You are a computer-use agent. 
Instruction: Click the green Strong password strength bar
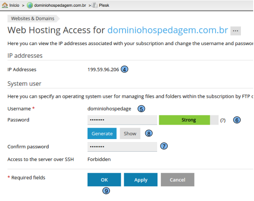pos(184,120)
